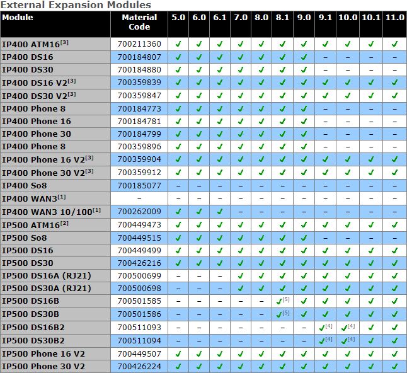Screen dimensions: 407x373
Task: Click the 8.1 release column header
Action: tap(282, 18)
